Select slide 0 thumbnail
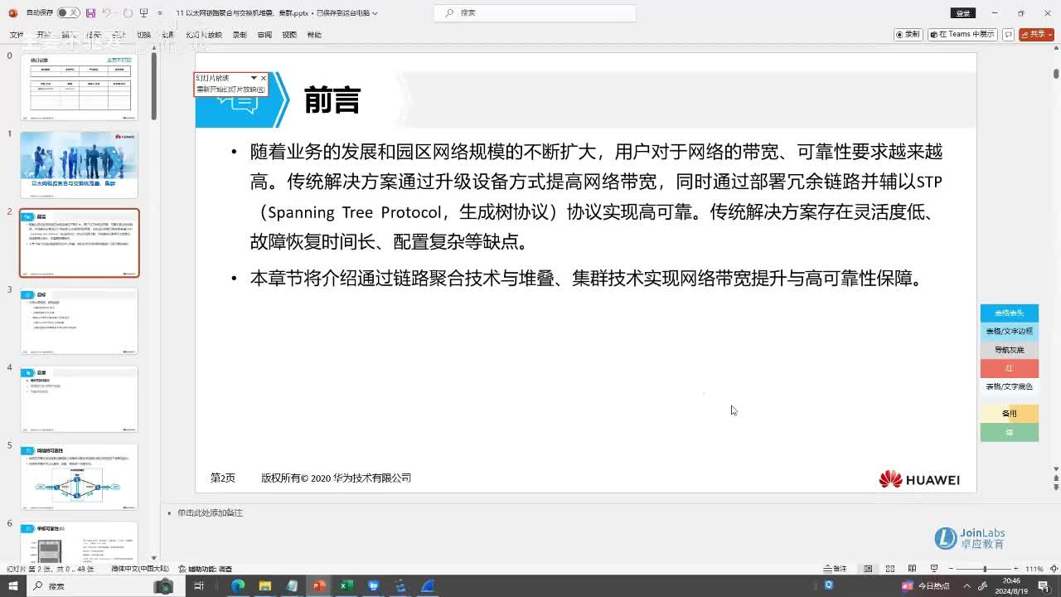Viewport: 1061px width, 597px height. pos(80,87)
